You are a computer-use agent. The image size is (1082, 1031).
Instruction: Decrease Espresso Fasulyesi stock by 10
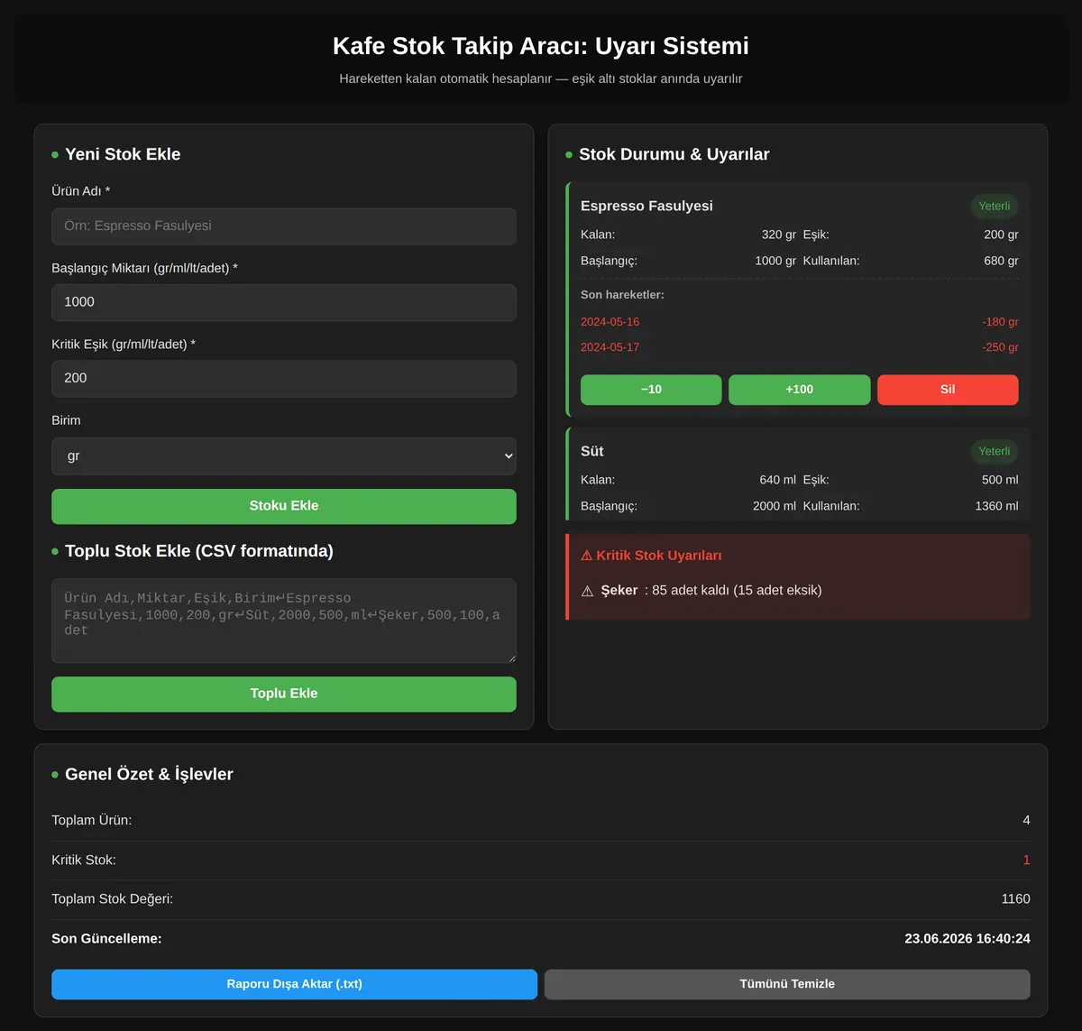tap(651, 390)
